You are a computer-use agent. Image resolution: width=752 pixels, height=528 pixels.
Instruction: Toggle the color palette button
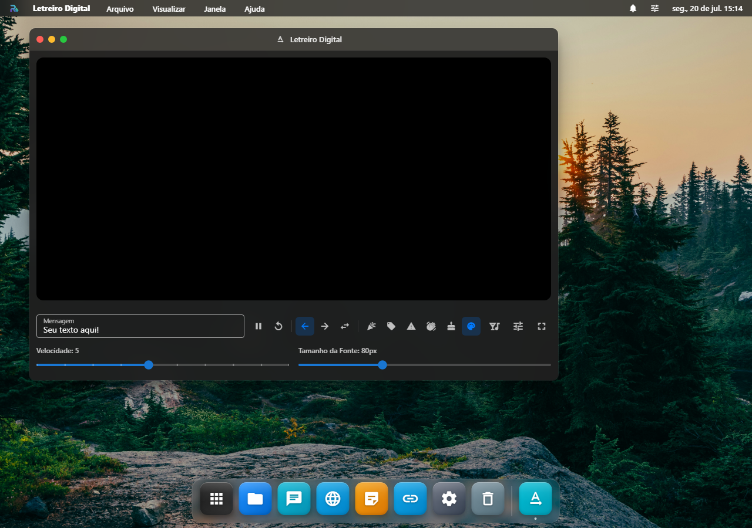pyautogui.click(x=471, y=326)
